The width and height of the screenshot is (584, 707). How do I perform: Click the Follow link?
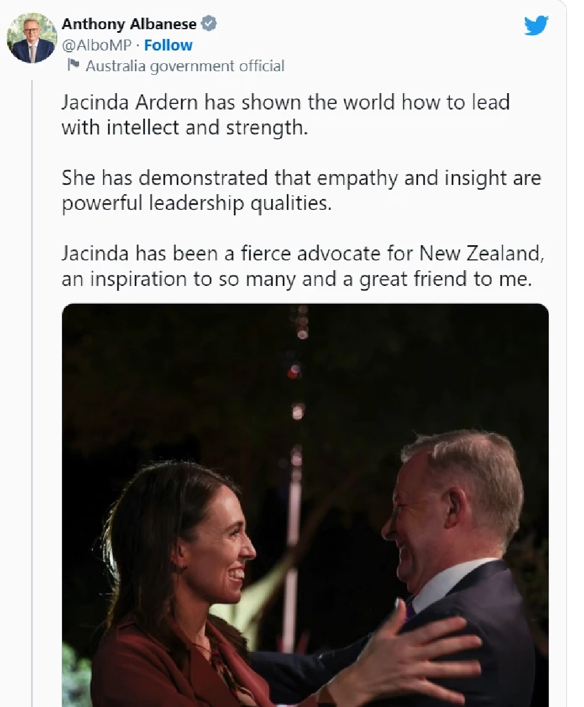(x=168, y=45)
